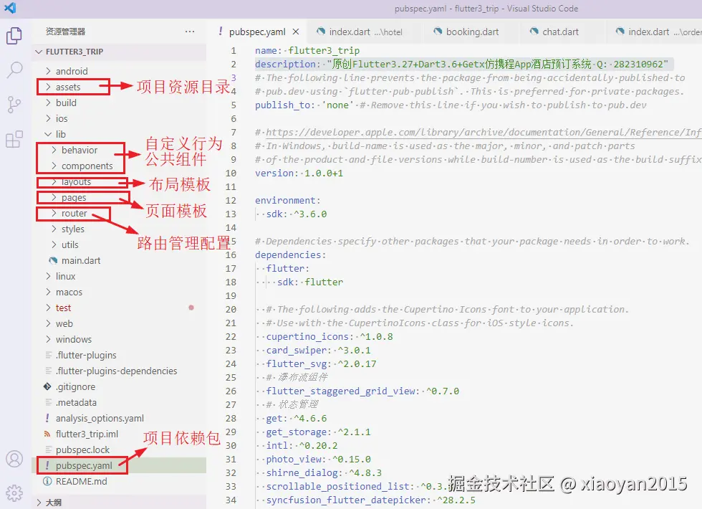
Task: Expand the utils folder
Action: (x=54, y=244)
